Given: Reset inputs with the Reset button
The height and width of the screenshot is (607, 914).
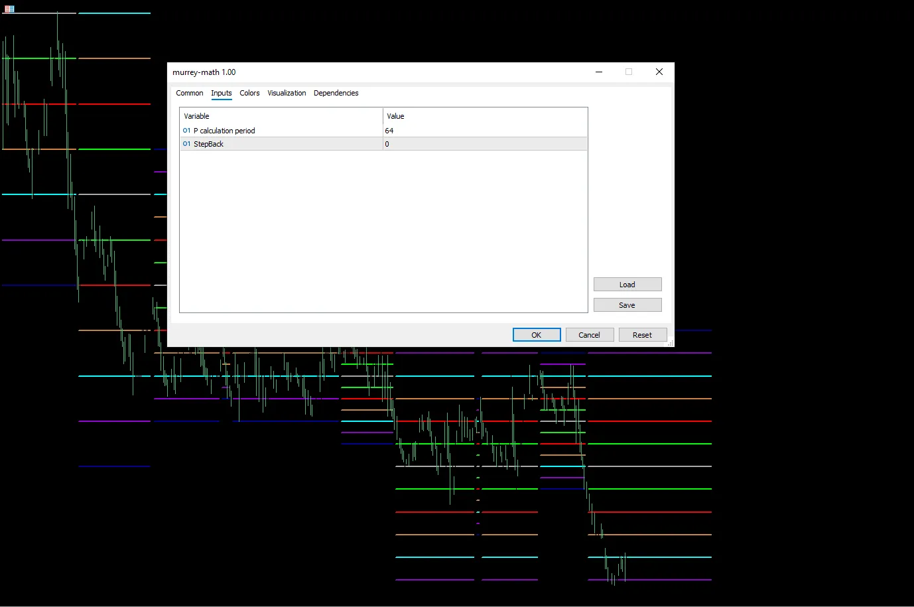Looking at the screenshot, I should coord(642,335).
